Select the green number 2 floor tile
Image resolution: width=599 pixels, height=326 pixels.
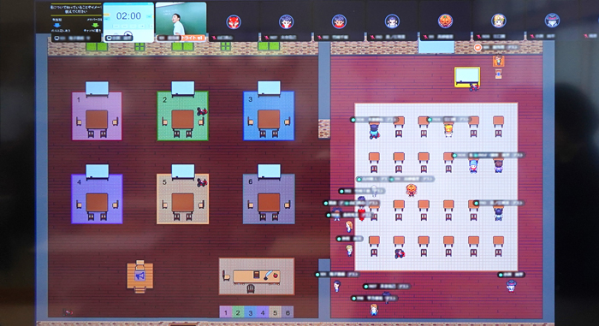(238, 312)
